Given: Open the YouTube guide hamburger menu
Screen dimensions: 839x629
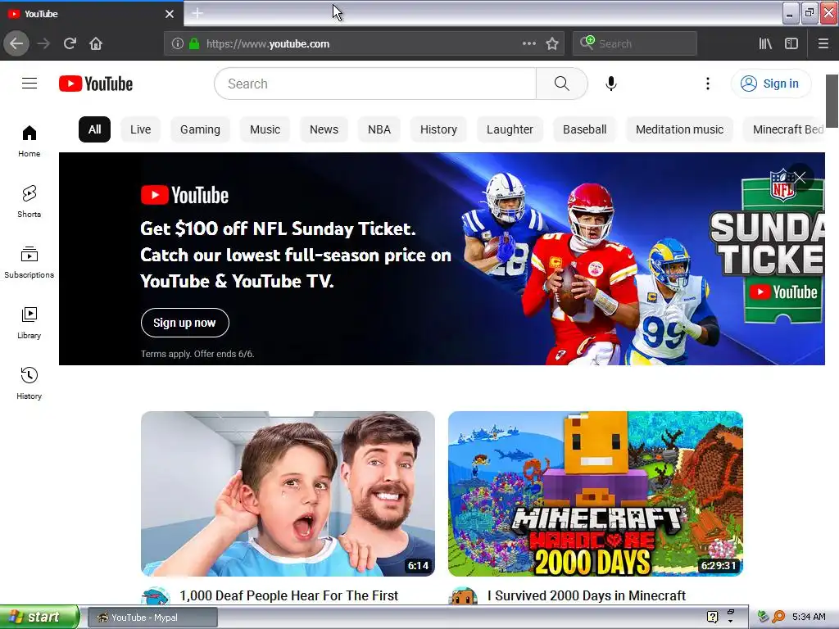Looking at the screenshot, I should [x=29, y=84].
